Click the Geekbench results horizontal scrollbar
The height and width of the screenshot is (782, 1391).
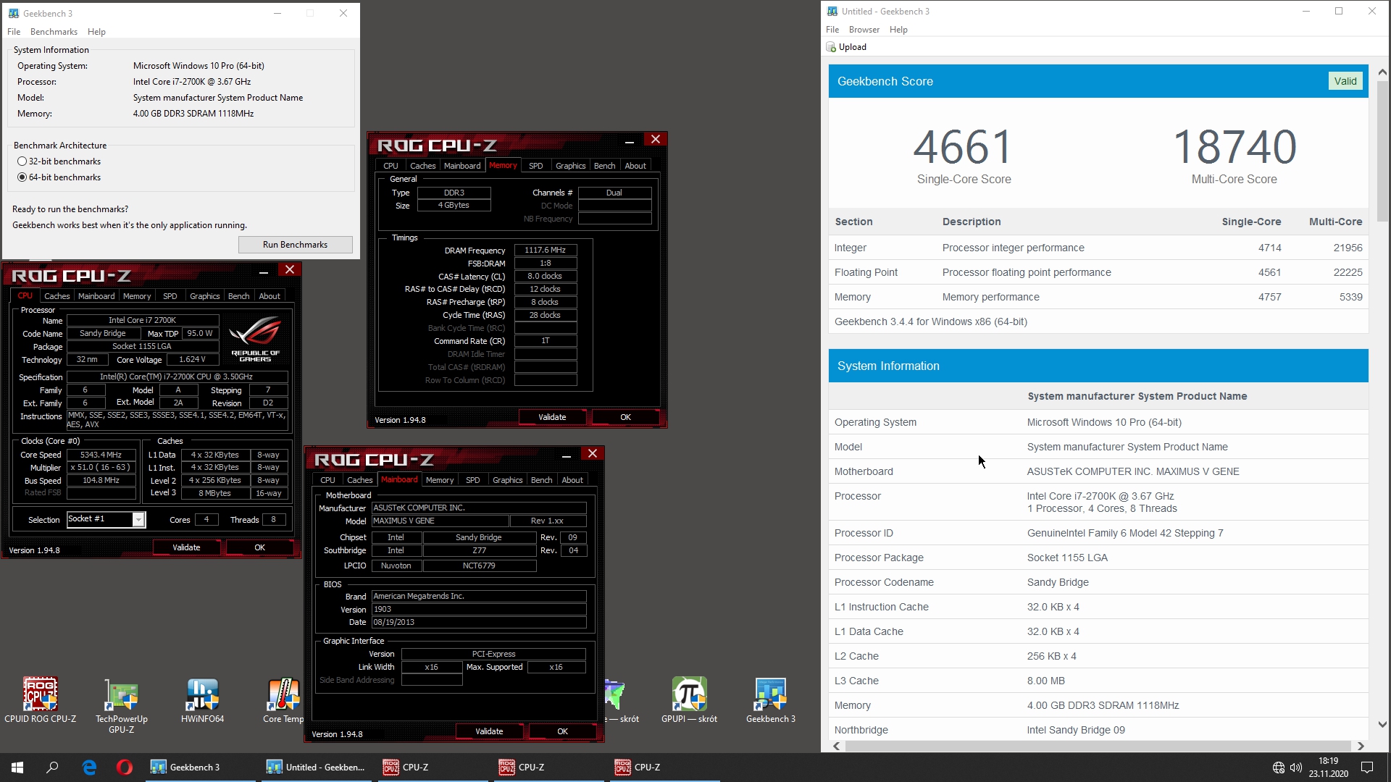1098,746
